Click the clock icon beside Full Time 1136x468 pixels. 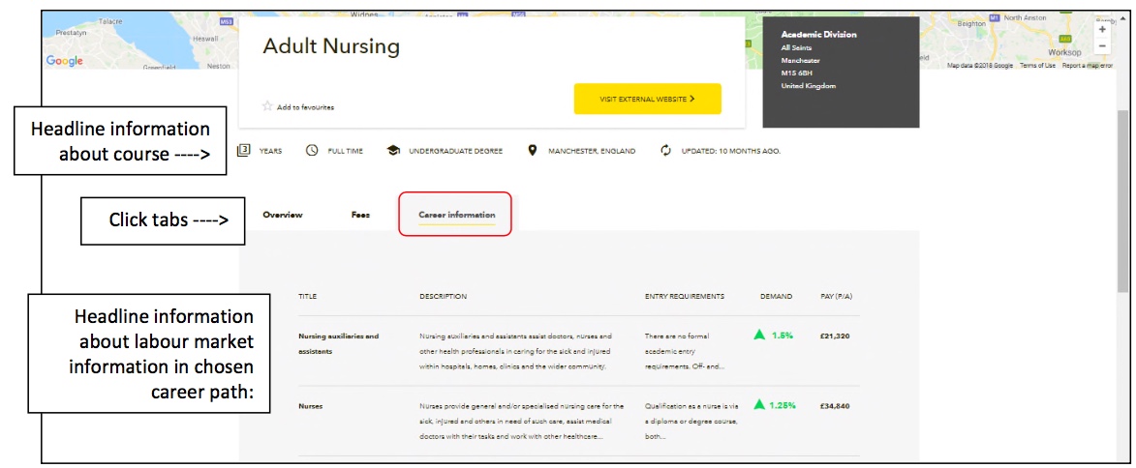[312, 151]
